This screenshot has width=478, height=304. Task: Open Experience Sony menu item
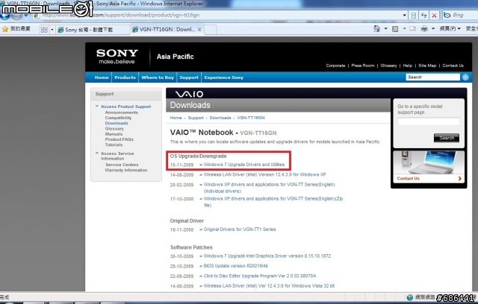(x=224, y=77)
